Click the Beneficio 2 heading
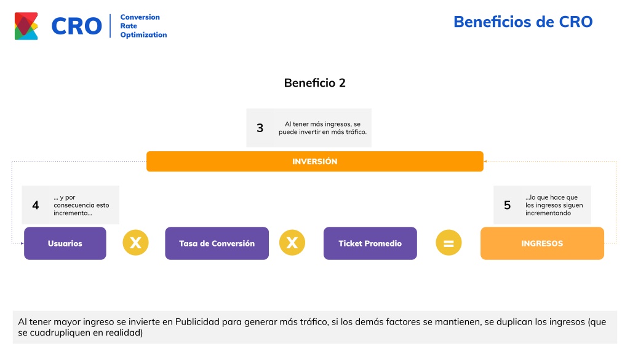This screenshot has width=630, height=354. pos(314,83)
